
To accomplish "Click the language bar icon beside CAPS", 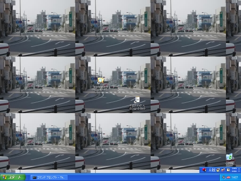I will click(x=228, y=170).
